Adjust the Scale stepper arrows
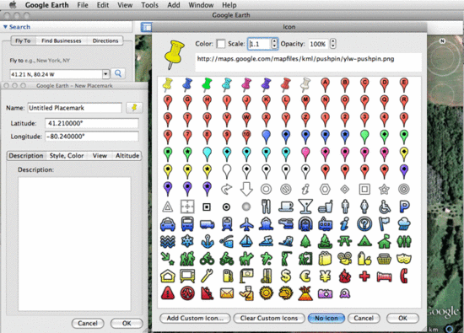The image size is (464, 333). (x=275, y=44)
